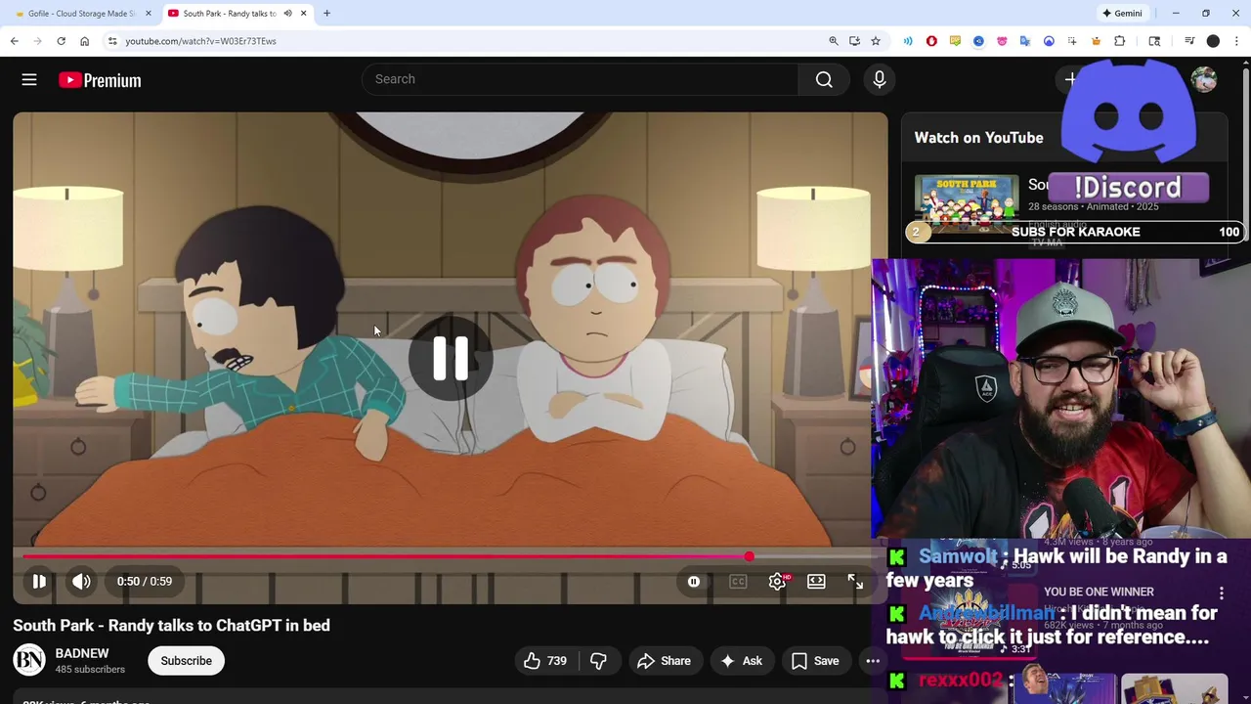This screenshot has height=704, width=1251.
Task: Close the South Park YouTube tab
Action: (304, 14)
